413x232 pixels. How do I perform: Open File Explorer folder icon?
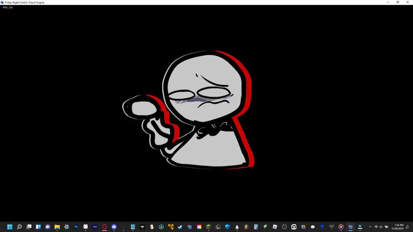57,227
